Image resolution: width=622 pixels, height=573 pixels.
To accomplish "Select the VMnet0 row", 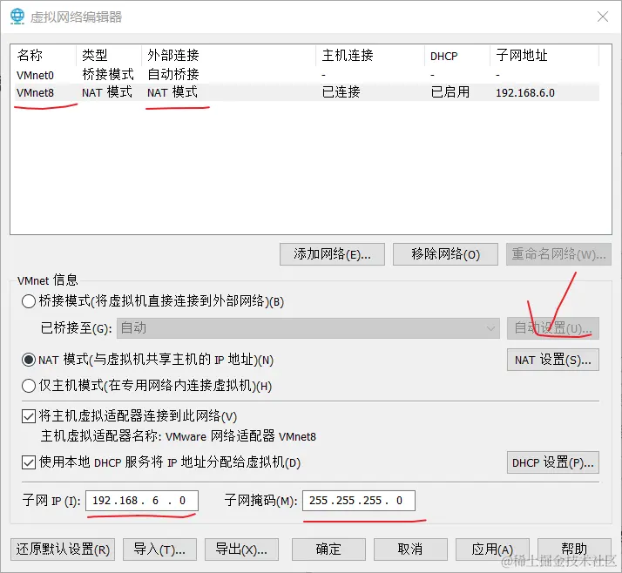I will pyautogui.click(x=305, y=75).
